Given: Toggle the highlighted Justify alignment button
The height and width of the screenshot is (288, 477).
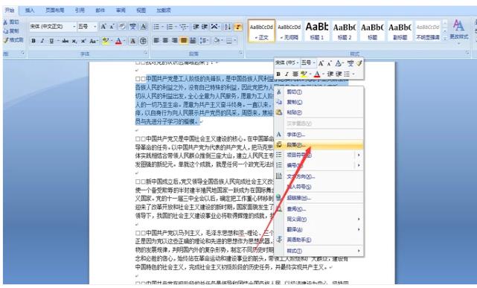Looking at the screenshot, I should [x=184, y=40].
